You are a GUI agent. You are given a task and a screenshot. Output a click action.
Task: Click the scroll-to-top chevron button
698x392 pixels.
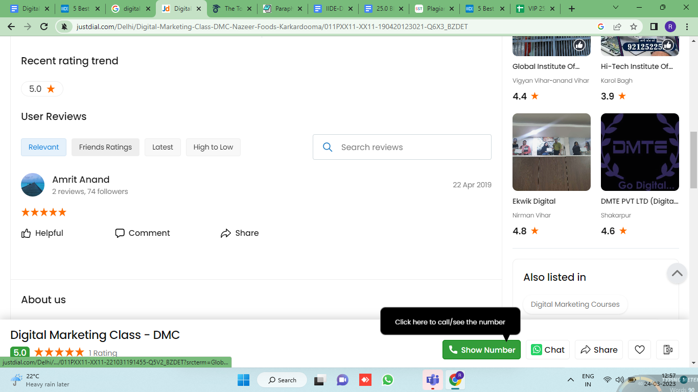pos(677,273)
